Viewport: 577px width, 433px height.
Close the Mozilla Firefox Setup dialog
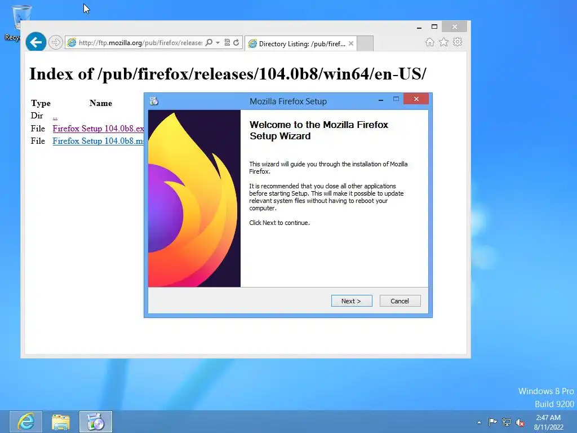[x=416, y=99]
